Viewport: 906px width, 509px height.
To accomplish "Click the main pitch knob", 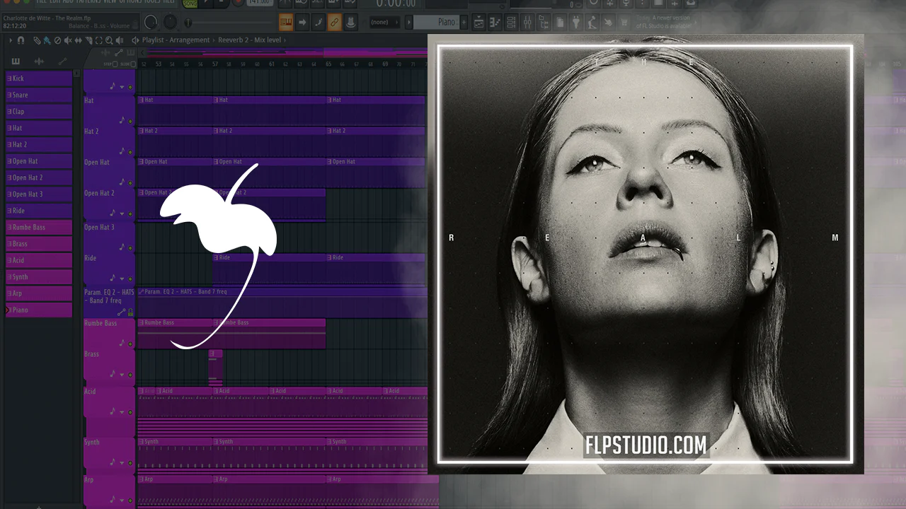I will (x=171, y=23).
